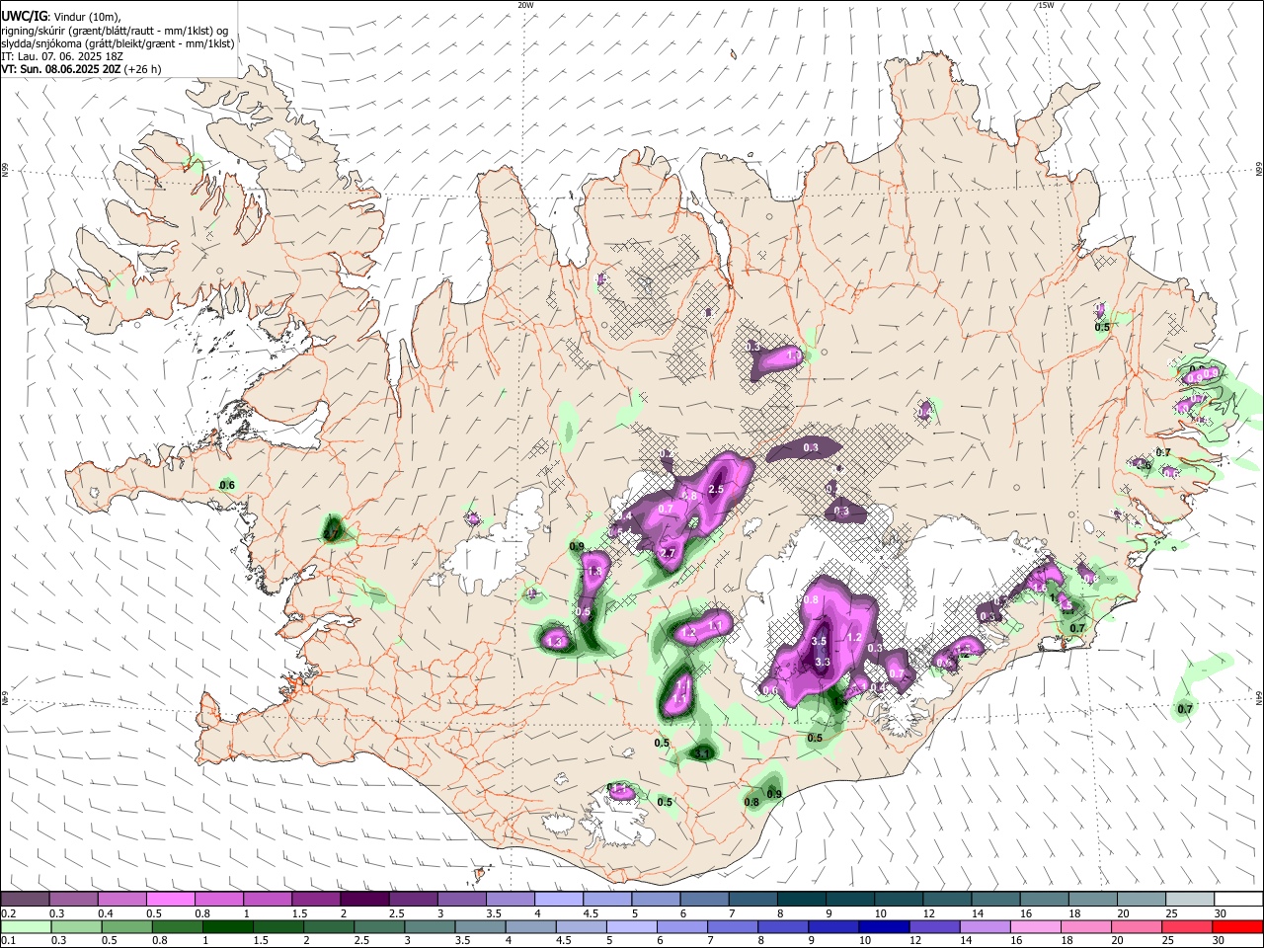This screenshot has width=1264, height=948.
Task: Click the 3.5 snowfall value on map
Action: pyautogui.click(x=819, y=641)
